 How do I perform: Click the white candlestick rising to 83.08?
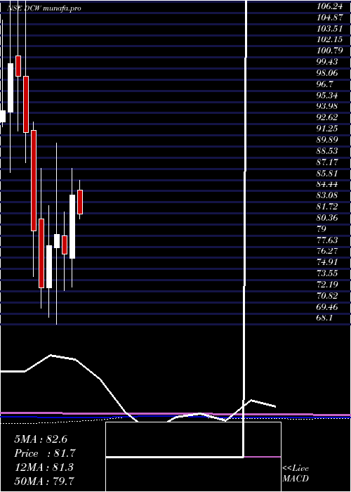coord(72,226)
